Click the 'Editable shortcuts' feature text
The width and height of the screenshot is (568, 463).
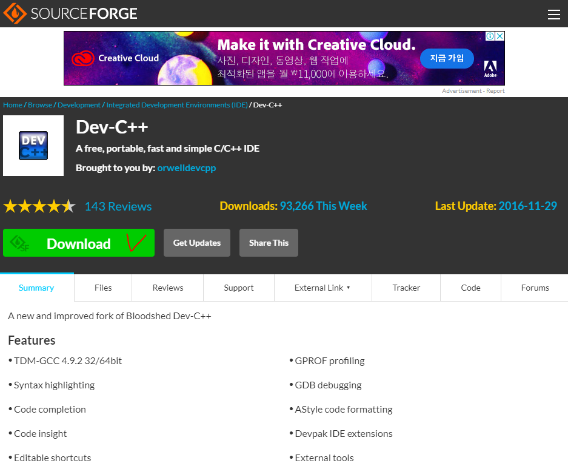pyautogui.click(x=52, y=458)
